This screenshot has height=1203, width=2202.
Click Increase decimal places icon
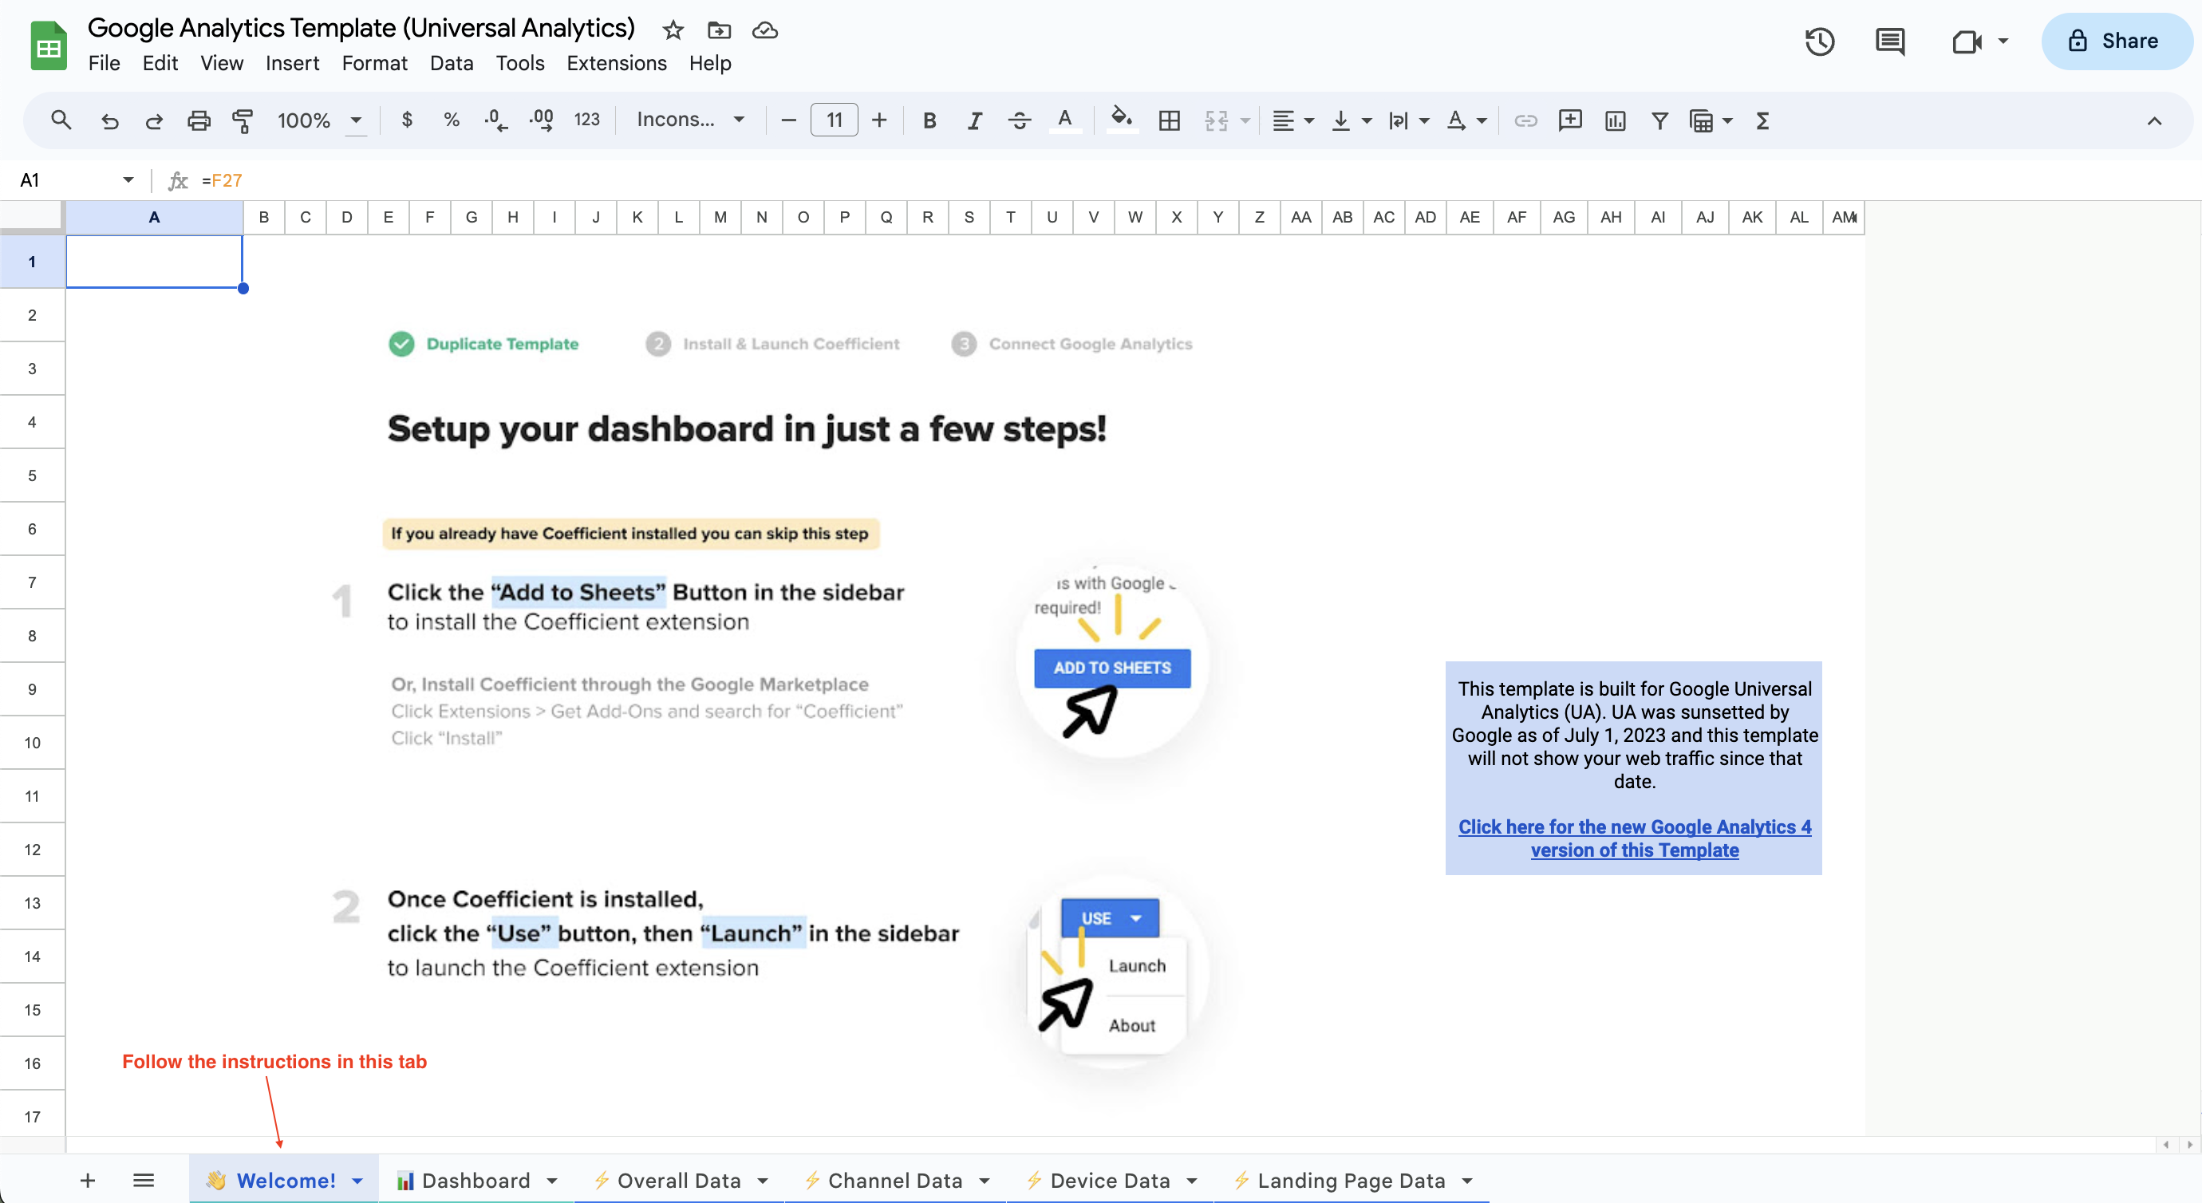541,120
